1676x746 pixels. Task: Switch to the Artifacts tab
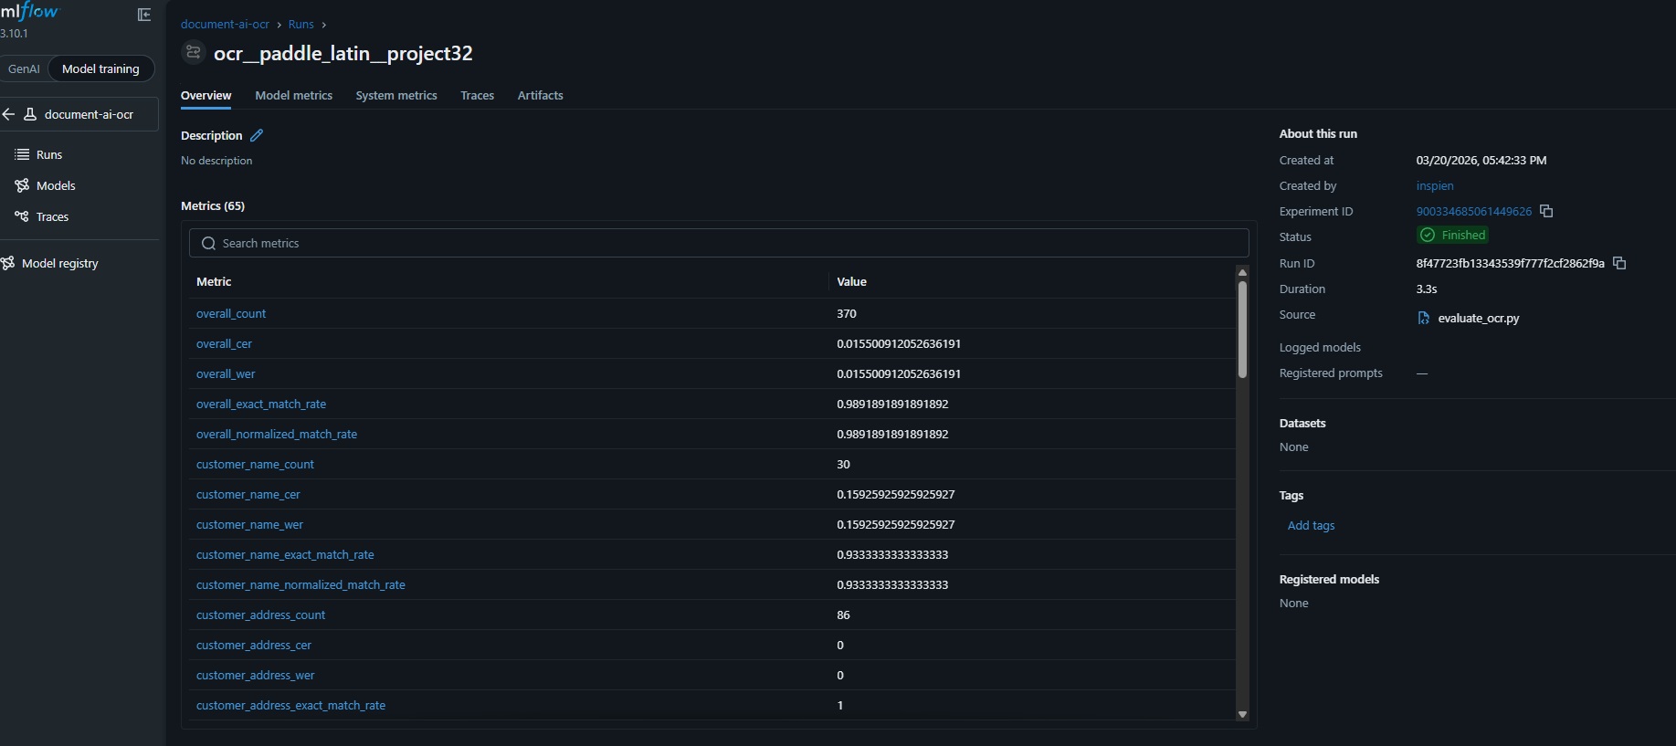(x=540, y=95)
